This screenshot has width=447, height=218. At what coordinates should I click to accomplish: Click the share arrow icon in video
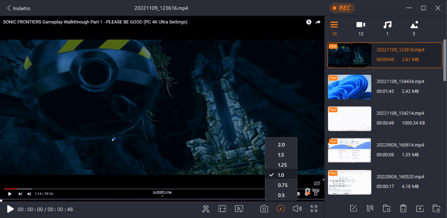tap(318, 22)
